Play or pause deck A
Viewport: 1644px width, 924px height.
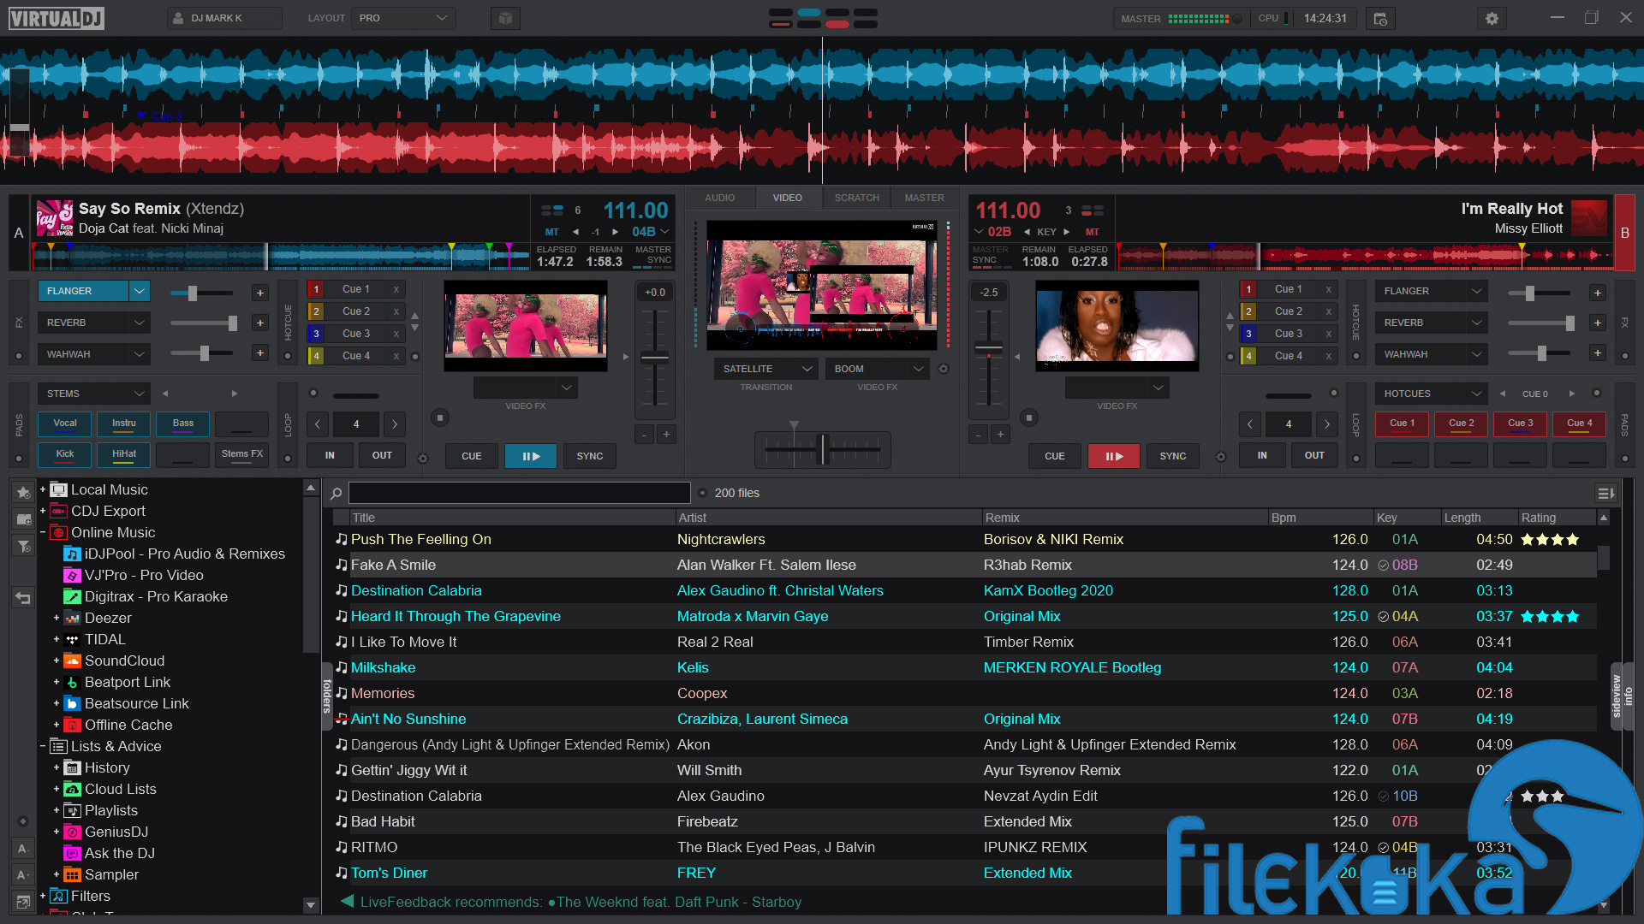tap(531, 456)
